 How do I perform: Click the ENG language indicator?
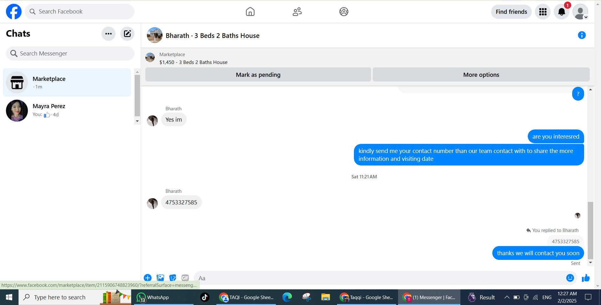coord(547,297)
